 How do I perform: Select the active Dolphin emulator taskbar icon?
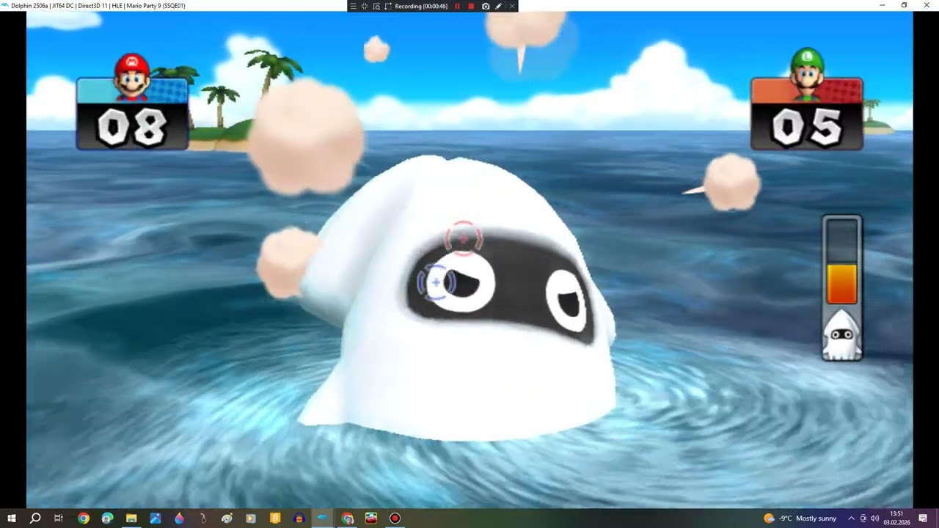322,518
